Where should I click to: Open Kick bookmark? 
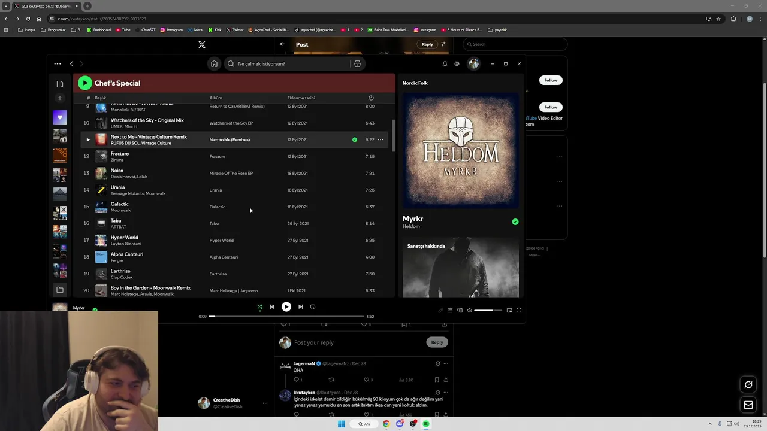[215, 29]
